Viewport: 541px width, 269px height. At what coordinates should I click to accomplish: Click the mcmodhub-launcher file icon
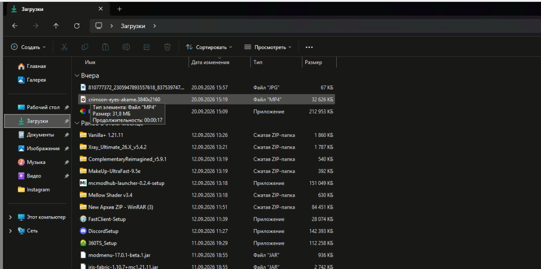point(83,183)
